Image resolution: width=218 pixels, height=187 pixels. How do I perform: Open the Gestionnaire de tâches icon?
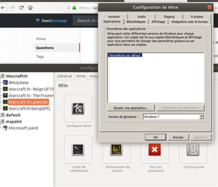[116, 150]
